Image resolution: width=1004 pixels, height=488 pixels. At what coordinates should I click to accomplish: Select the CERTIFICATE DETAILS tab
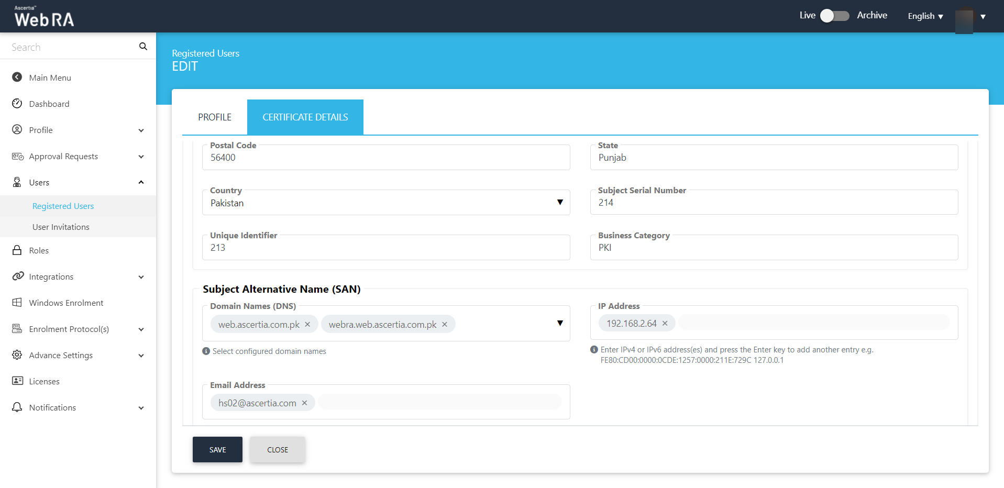pyautogui.click(x=305, y=117)
